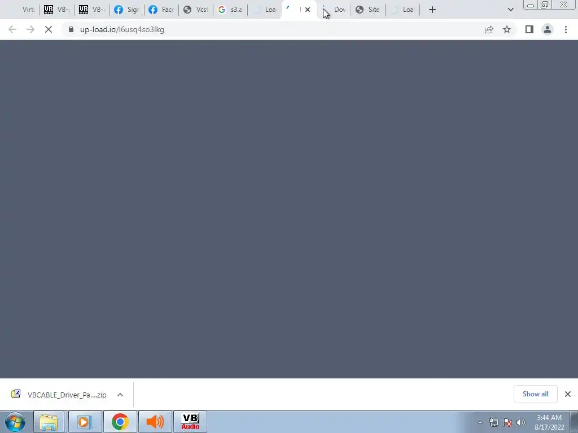
Task: Open the Action Center flag icon
Action: pos(507,422)
